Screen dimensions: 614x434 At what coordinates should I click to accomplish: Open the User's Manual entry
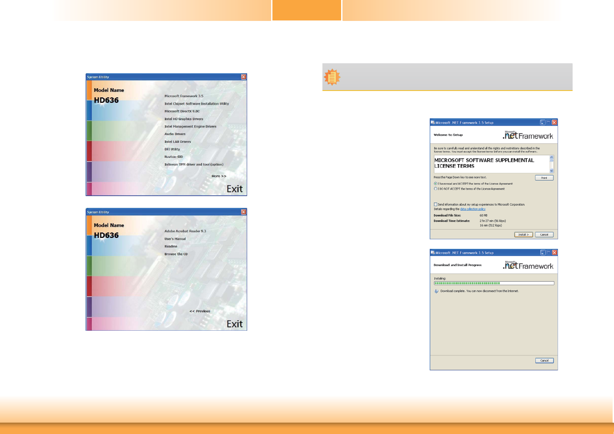(175, 239)
